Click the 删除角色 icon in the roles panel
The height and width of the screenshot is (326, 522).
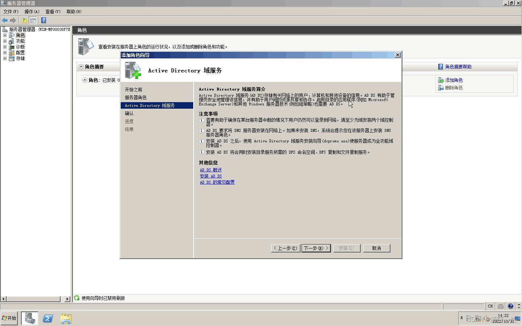pos(441,88)
